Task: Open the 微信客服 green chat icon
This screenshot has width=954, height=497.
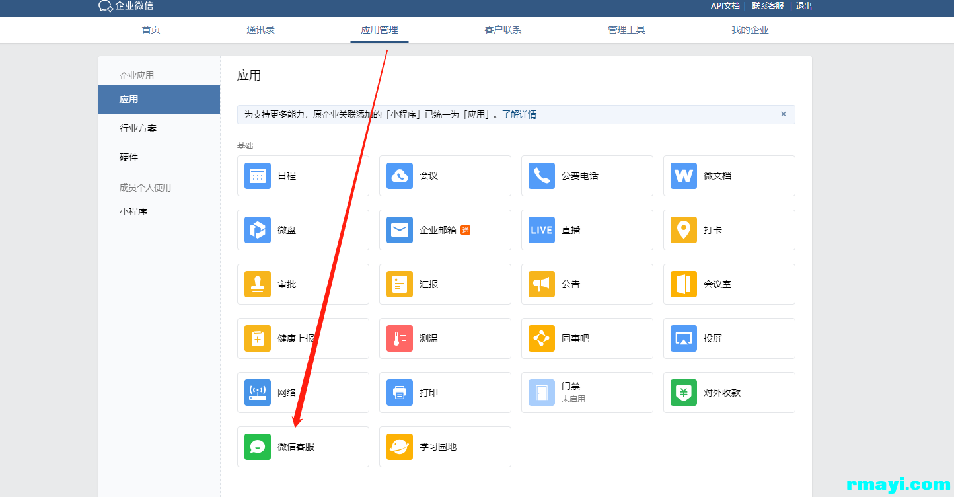Action: [257, 447]
